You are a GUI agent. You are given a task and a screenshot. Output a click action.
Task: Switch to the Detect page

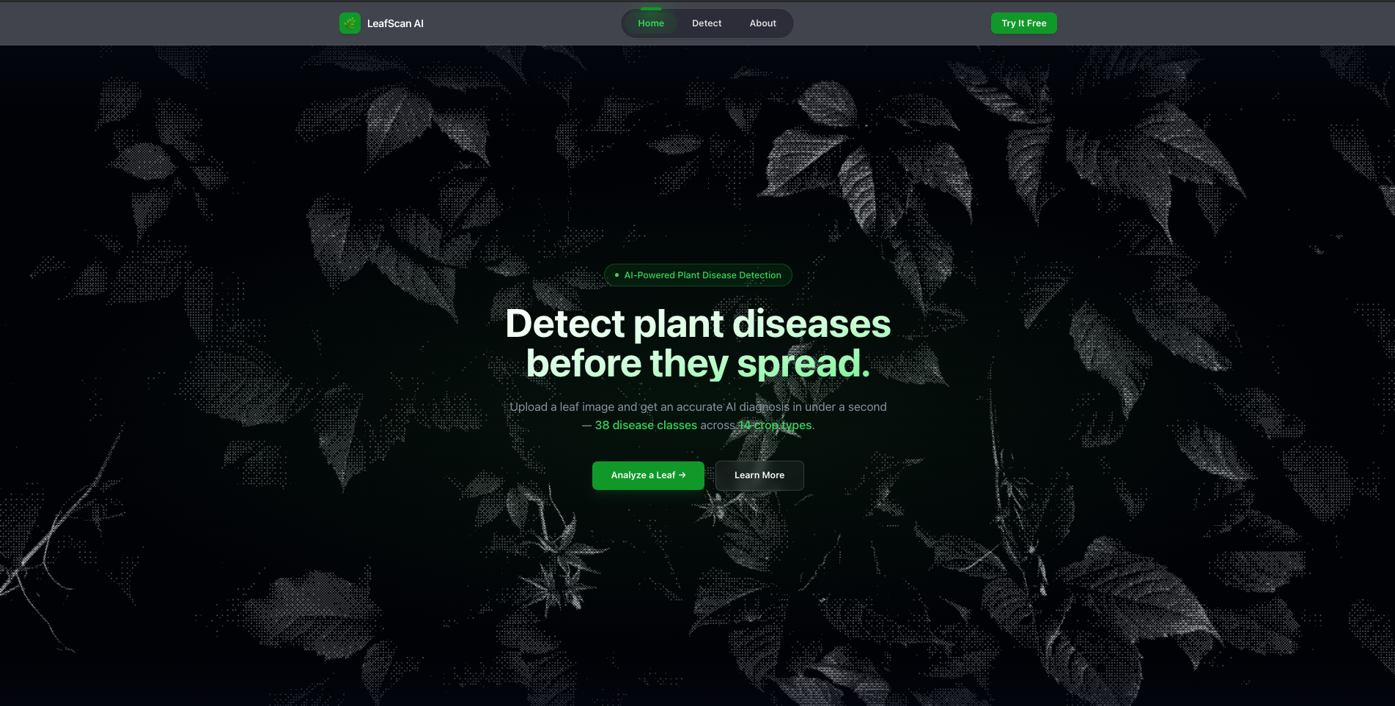tap(706, 23)
